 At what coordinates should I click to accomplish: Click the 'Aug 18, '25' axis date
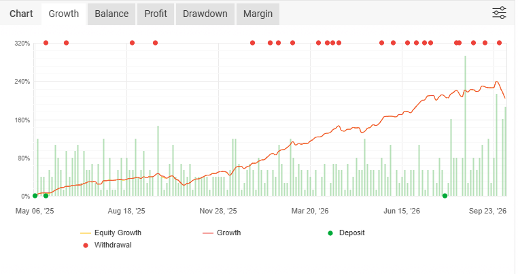coord(126,211)
